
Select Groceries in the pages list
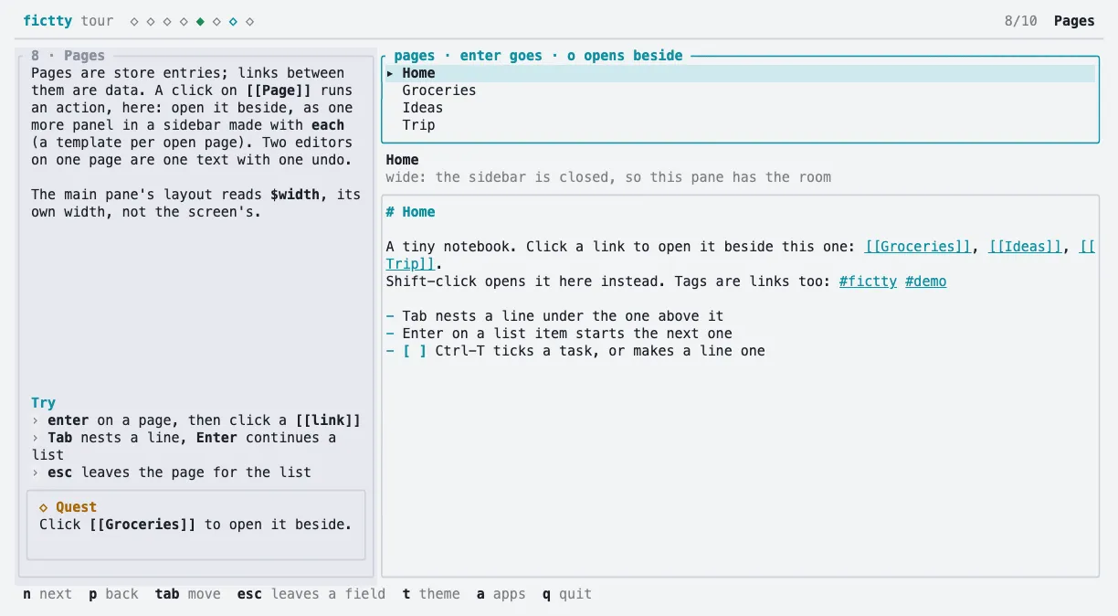pyautogui.click(x=740, y=90)
